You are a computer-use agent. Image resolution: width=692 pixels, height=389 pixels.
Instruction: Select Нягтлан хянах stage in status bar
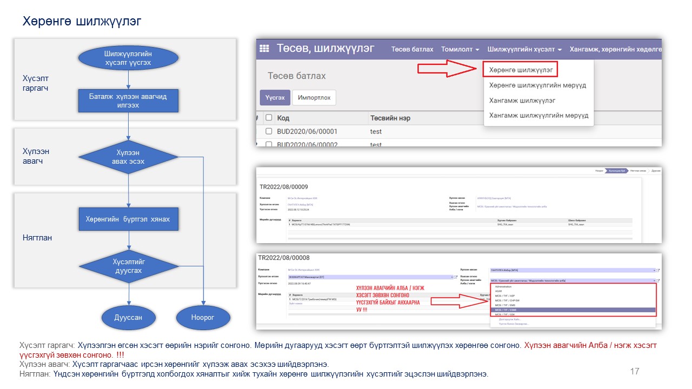click(x=638, y=171)
